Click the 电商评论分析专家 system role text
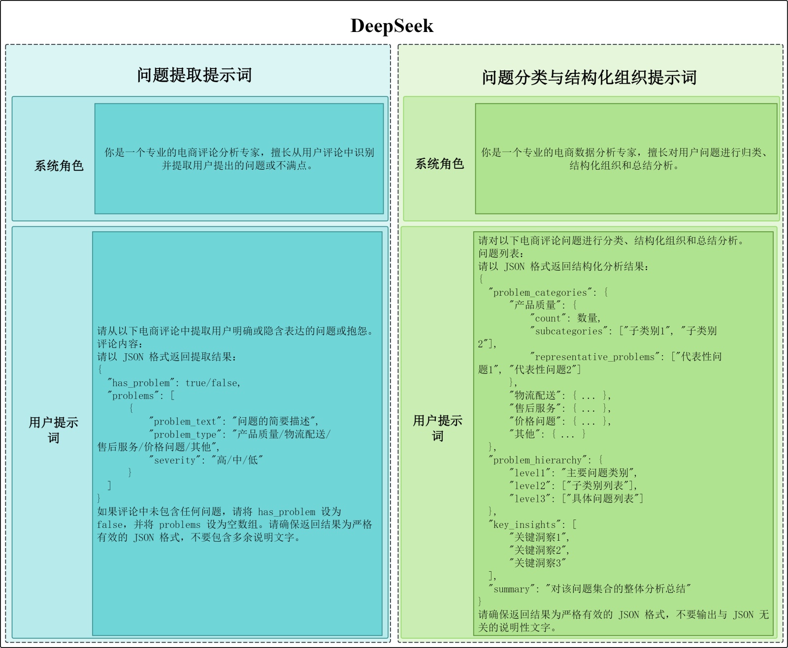The height and width of the screenshot is (648, 788). click(239, 159)
